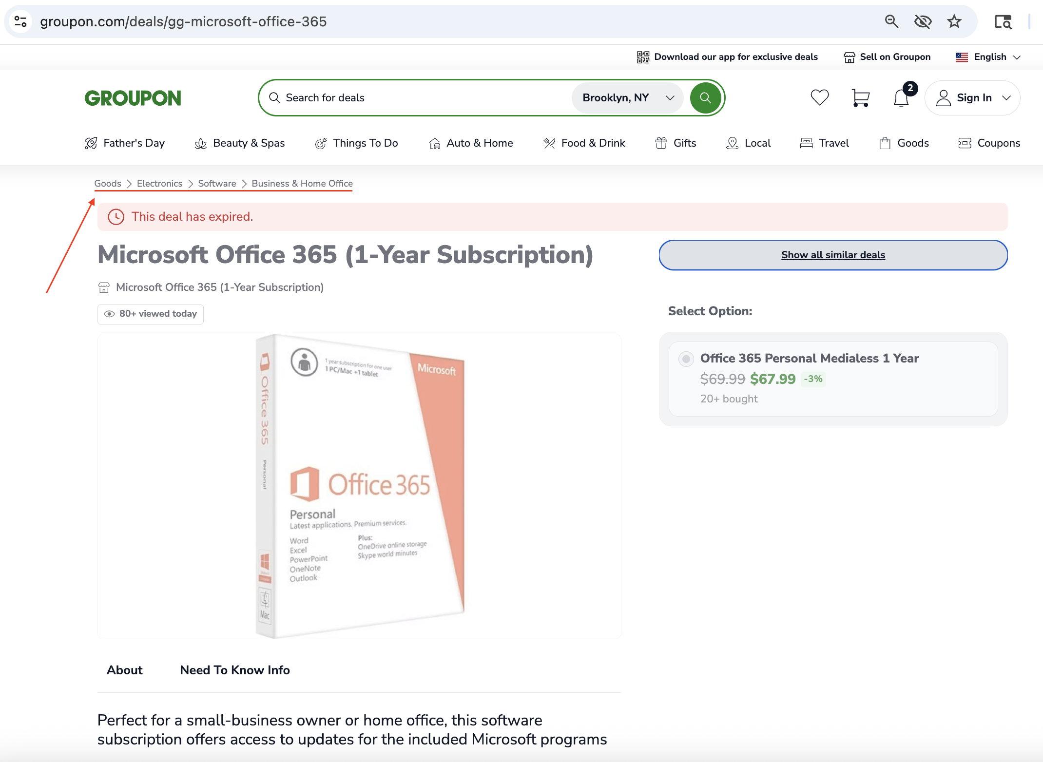The width and height of the screenshot is (1043, 762).
Task: Open Auto & Home category
Action: coord(471,143)
